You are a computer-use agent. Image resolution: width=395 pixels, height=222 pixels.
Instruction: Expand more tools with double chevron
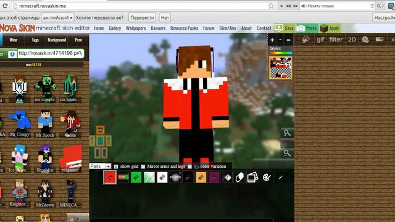click(x=393, y=39)
